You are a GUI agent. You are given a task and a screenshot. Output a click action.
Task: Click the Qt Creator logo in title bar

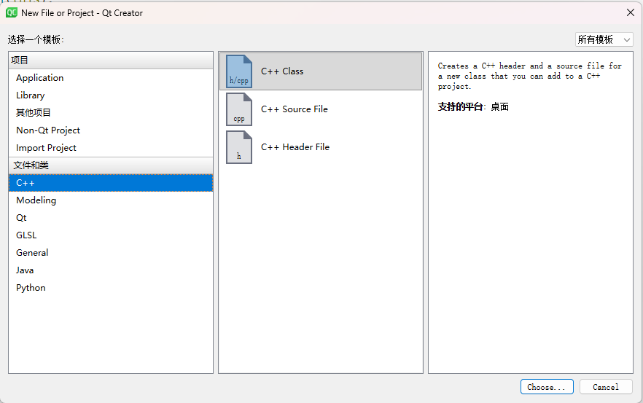12,12
